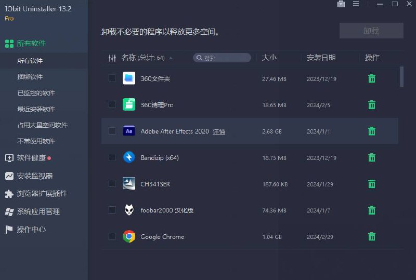Screen dimensions: 416x280
Task: Select the Adobe After Effects 2020 checkbox
Action: (112, 131)
